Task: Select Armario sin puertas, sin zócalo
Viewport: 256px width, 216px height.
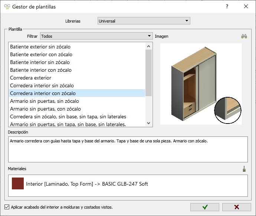Action: tap(77, 101)
